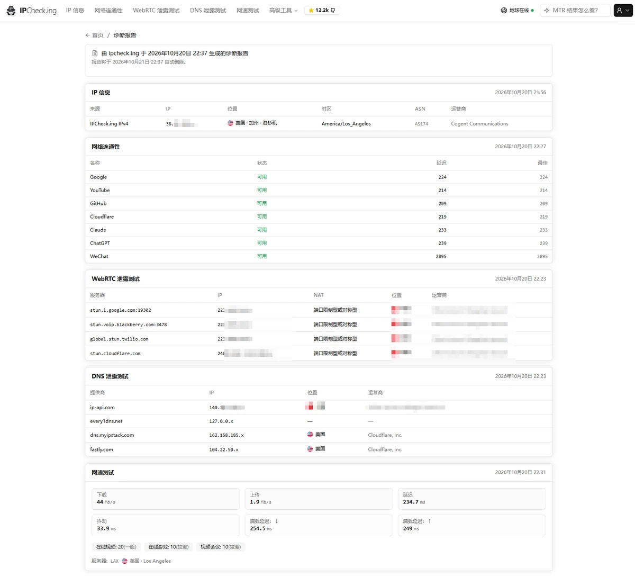This screenshot has width=635, height=577.
Task: Click the up arrow beside 满载延迟 249 ms
Action: [x=430, y=521]
